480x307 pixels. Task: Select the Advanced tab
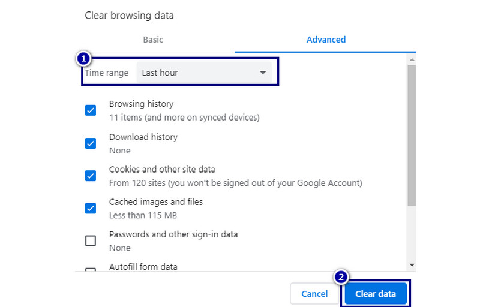pos(326,40)
